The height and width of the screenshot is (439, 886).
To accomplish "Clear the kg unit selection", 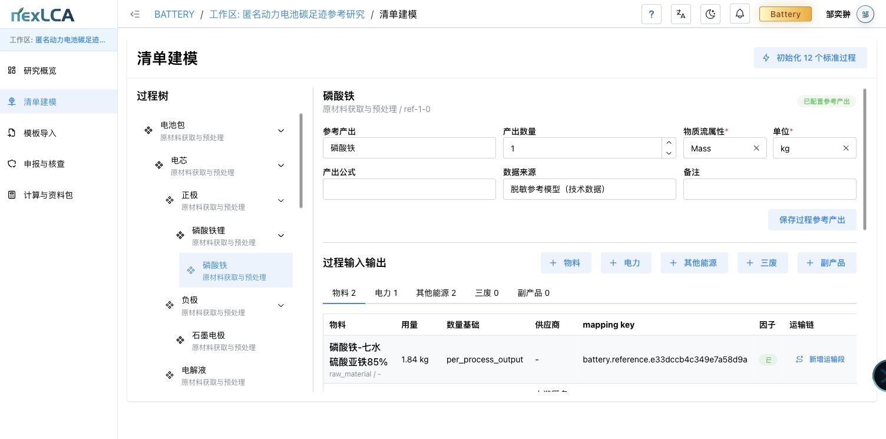I will tap(846, 148).
